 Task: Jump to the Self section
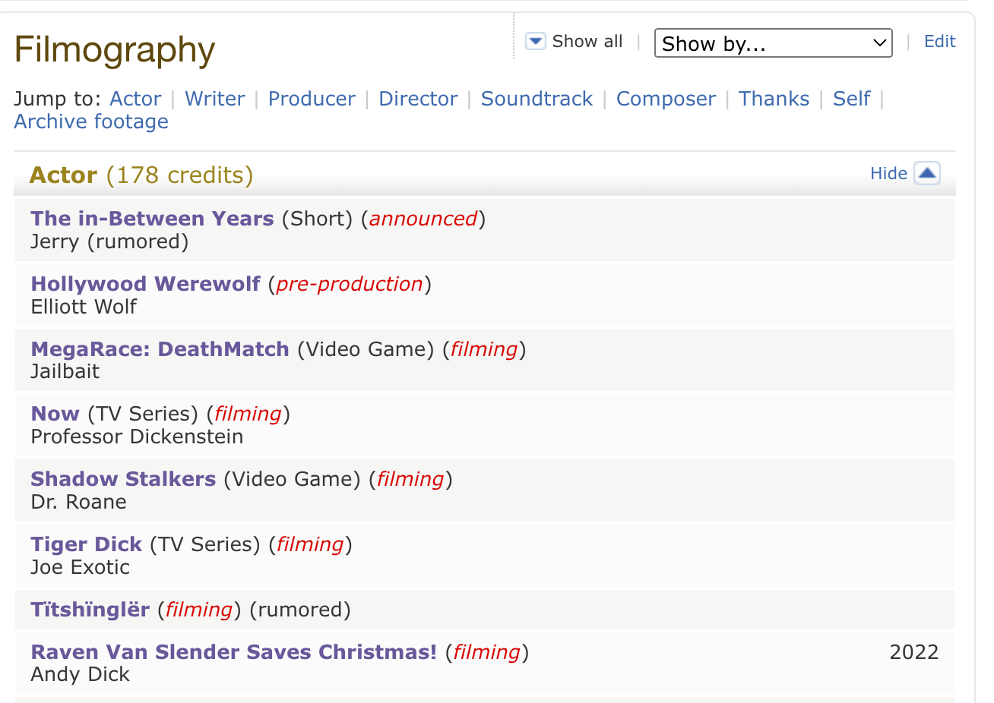[x=851, y=99]
